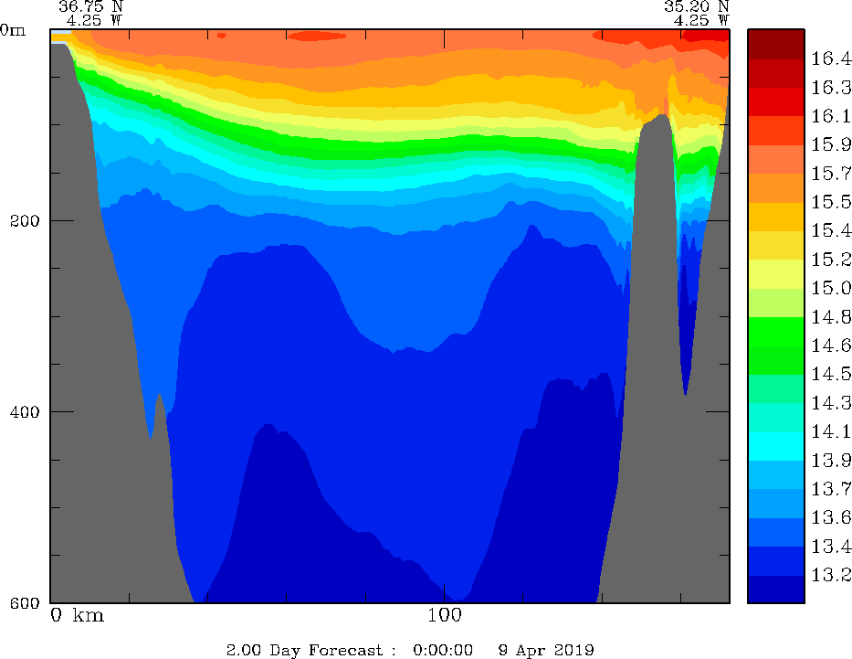Select the 15.9 color scale value
This screenshot has width=852, height=659.
831,144
